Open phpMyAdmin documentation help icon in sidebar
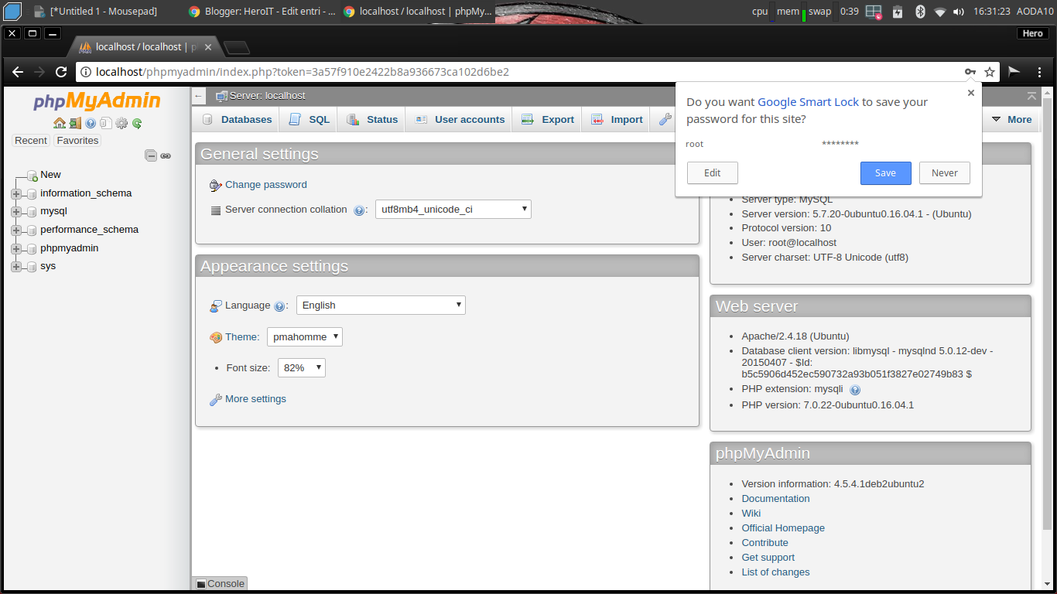Screen dimensions: 1057x594 click(91, 123)
